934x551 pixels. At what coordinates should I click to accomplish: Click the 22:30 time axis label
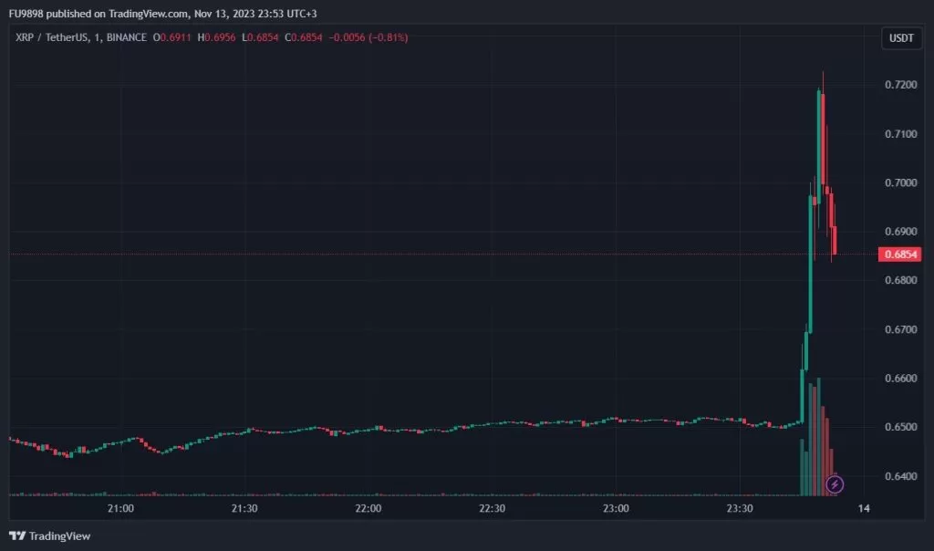click(x=493, y=508)
